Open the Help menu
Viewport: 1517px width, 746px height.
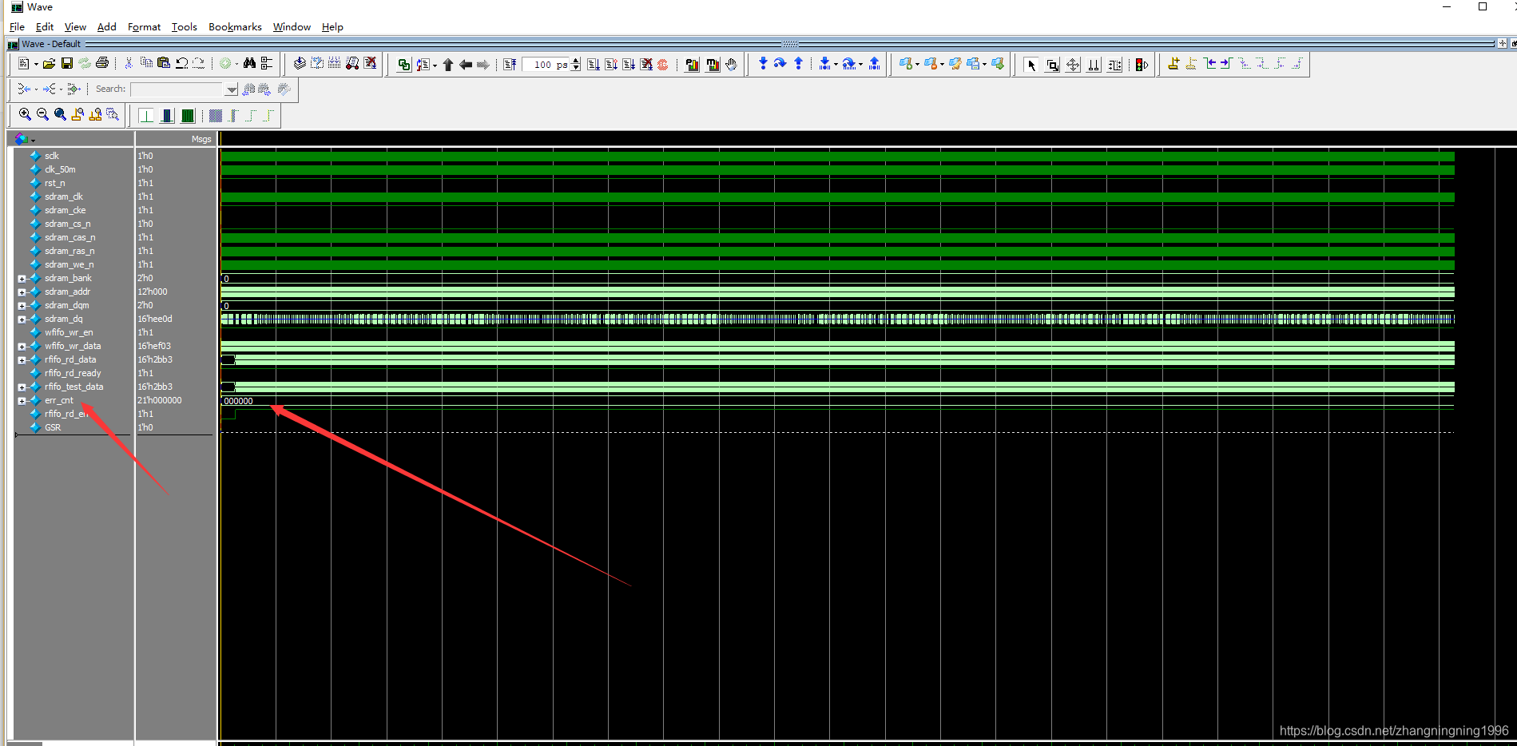tap(332, 26)
